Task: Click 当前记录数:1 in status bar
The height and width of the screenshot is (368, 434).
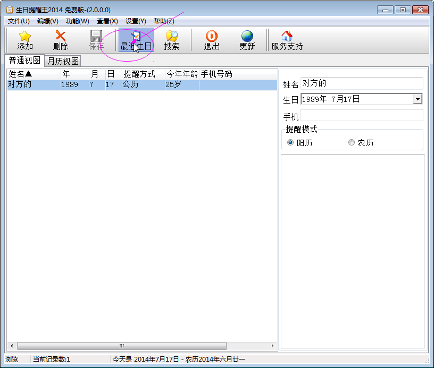Action: click(52, 359)
